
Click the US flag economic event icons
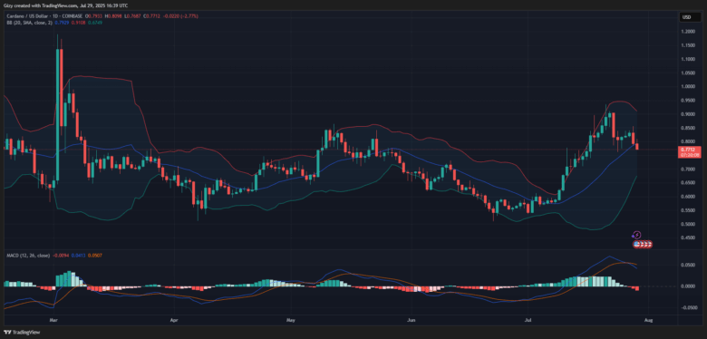pyautogui.click(x=643, y=245)
